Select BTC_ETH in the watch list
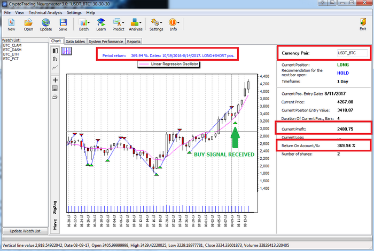 click(11, 54)
